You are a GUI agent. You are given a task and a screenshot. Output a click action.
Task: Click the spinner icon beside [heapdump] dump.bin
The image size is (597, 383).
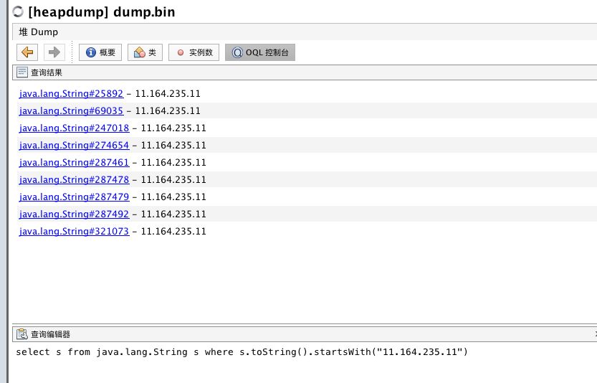pyautogui.click(x=19, y=12)
